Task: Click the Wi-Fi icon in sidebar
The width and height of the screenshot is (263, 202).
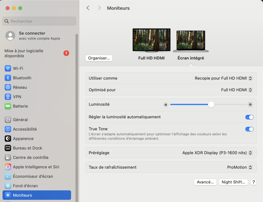Action: coord(8,68)
